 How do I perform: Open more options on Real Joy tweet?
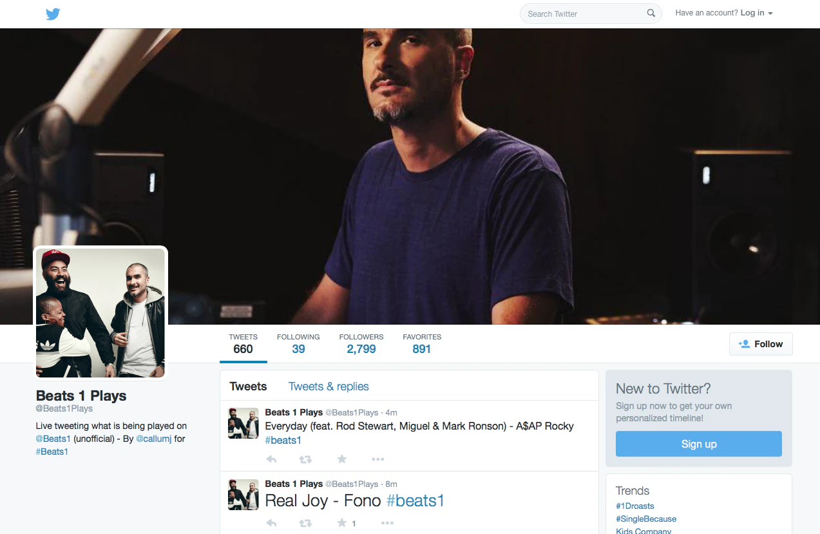coord(387,523)
